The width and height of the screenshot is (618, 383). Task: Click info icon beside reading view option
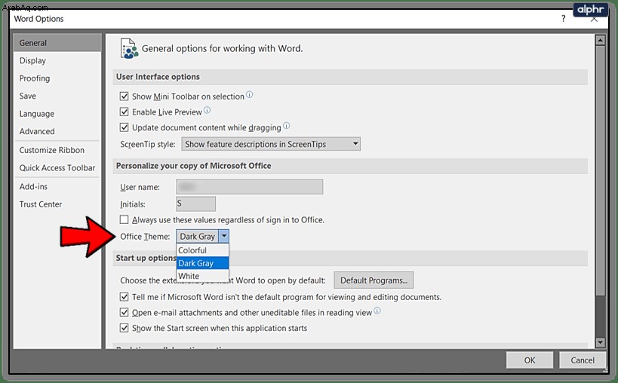tap(377, 311)
